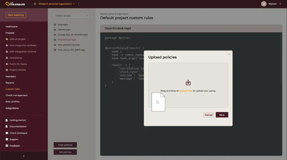Click the Support chat icon
Image resolution: width=287 pixels, height=160 pixels.
click(x=7, y=139)
